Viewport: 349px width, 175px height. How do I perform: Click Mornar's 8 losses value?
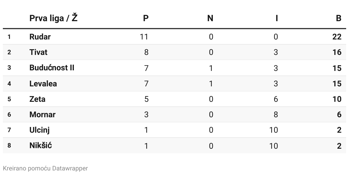(x=276, y=115)
